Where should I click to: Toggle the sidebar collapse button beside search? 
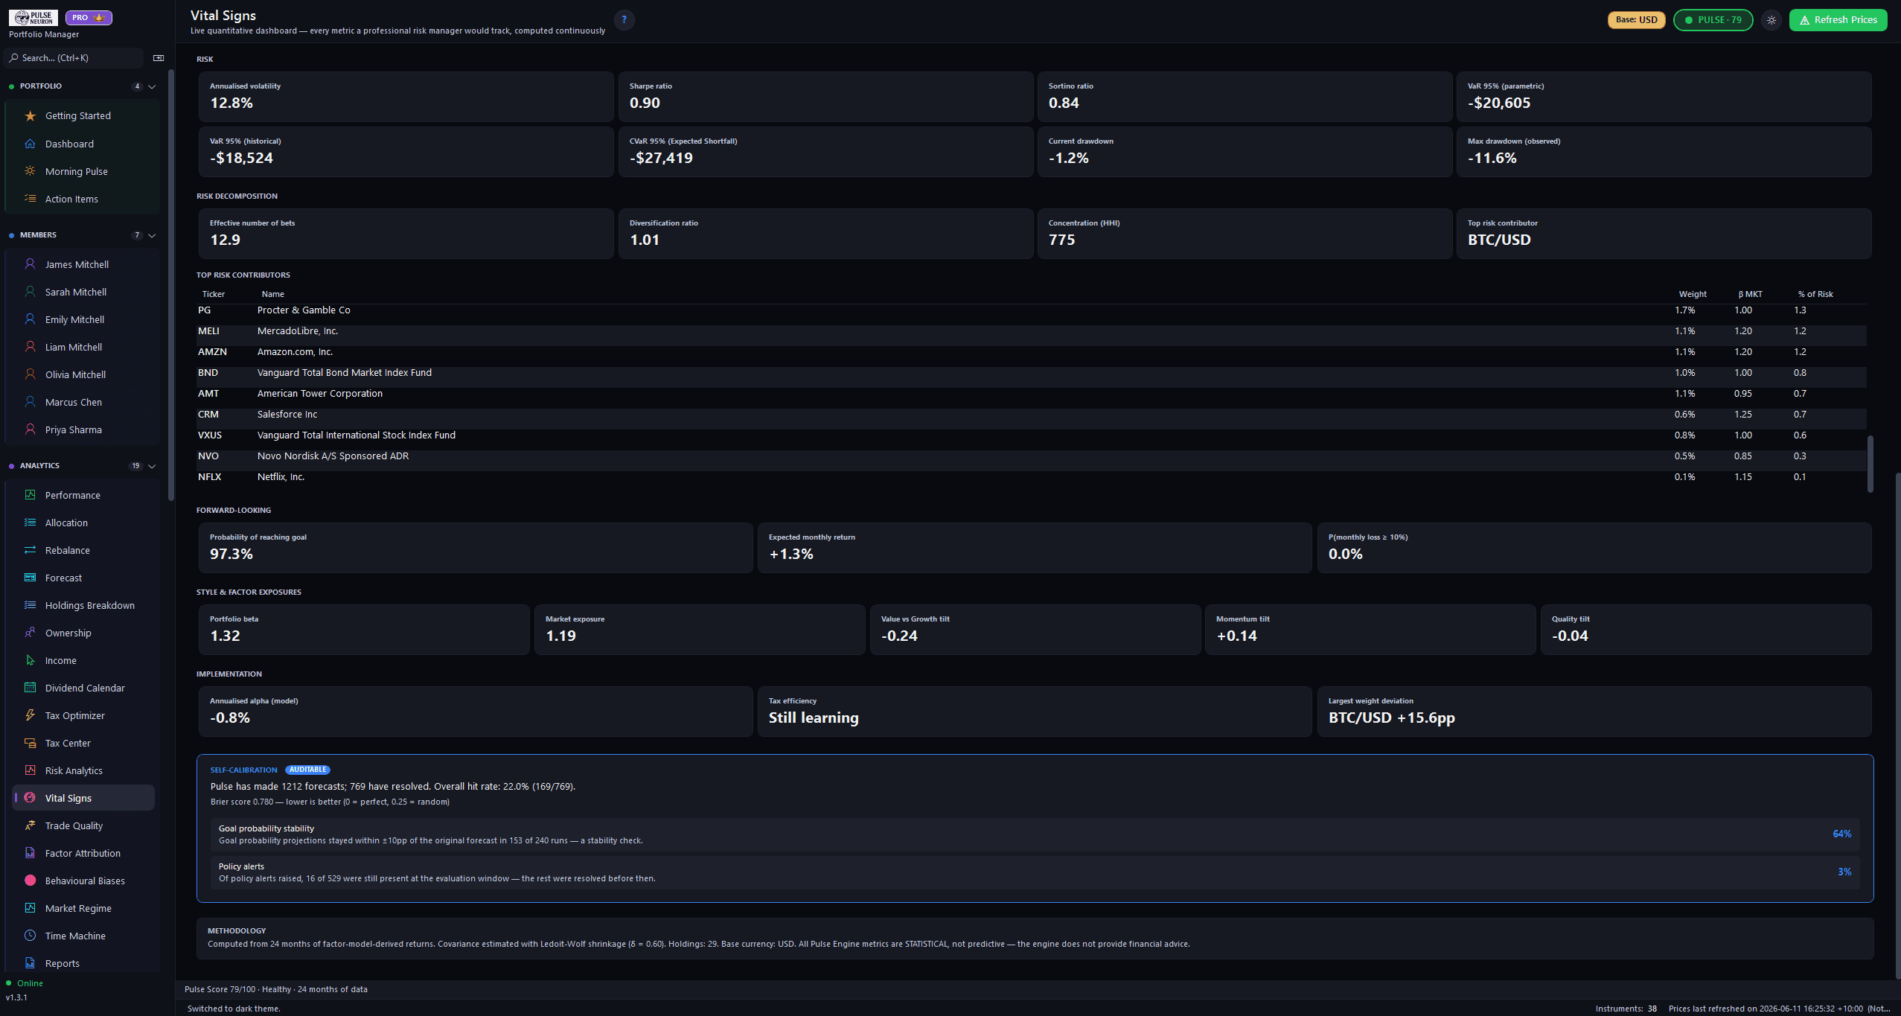coord(159,58)
